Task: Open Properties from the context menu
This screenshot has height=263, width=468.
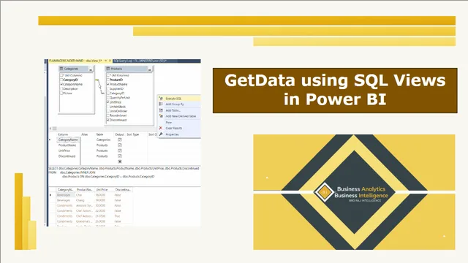Action: (x=179, y=134)
